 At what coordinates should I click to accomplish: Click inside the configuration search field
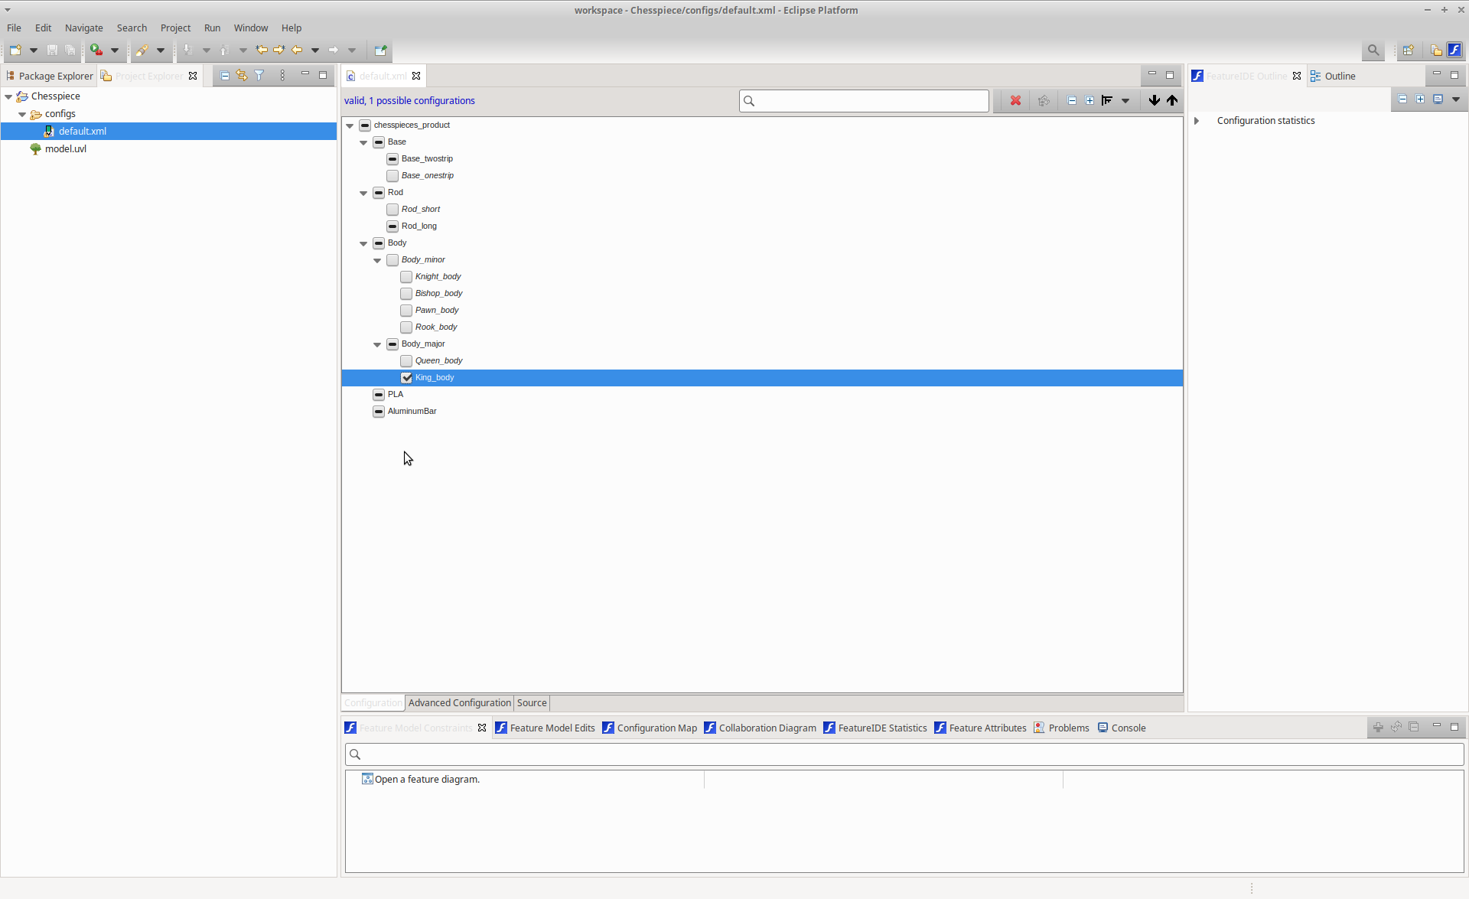tap(863, 100)
